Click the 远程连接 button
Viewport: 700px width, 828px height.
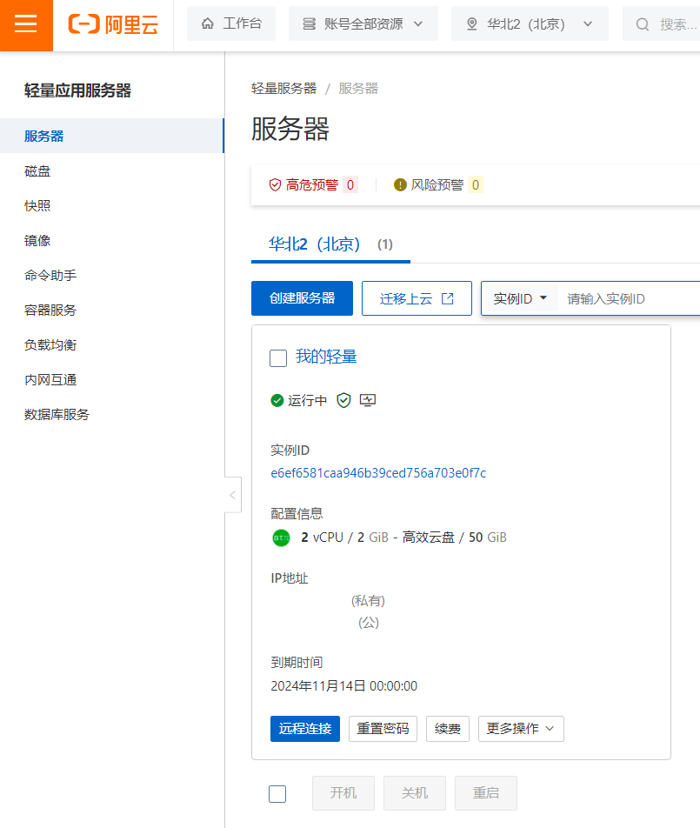tap(305, 729)
